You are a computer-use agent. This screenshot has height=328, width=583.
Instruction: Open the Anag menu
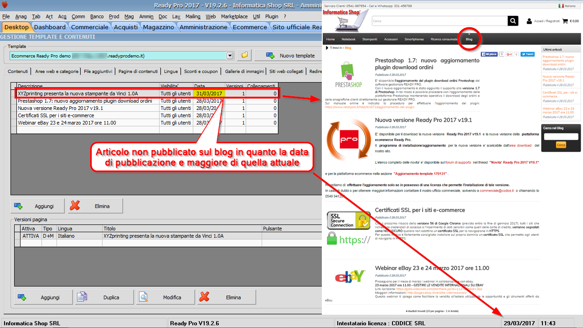tap(21, 16)
